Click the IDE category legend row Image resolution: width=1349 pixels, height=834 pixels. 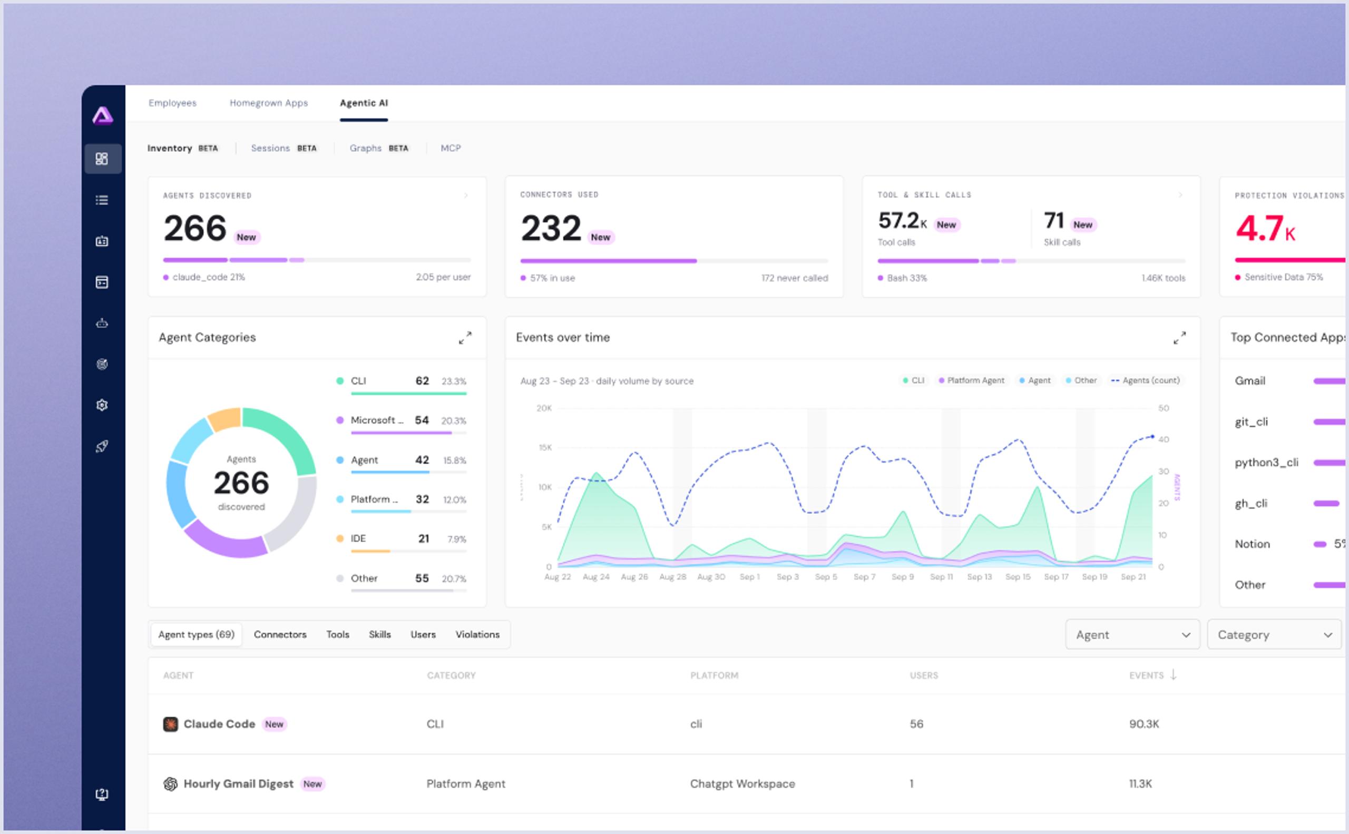401,542
